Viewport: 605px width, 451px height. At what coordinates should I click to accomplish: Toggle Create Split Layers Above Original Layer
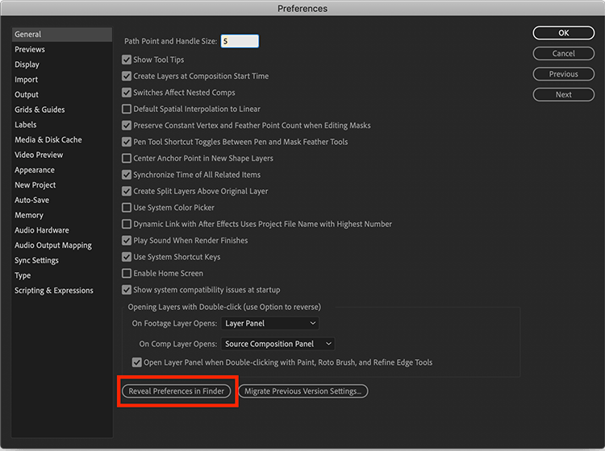pyautogui.click(x=127, y=191)
